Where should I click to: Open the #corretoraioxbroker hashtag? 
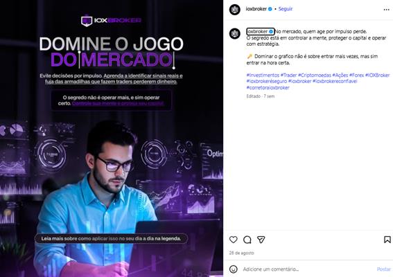coord(268,88)
